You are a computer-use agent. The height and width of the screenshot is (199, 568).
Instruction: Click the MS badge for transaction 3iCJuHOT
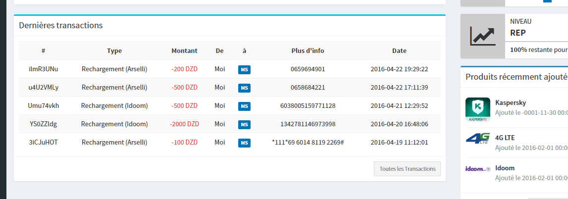click(244, 143)
